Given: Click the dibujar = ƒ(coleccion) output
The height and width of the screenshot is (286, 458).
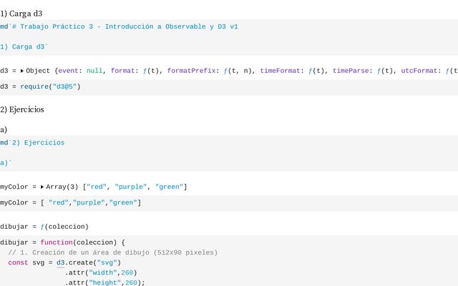Looking at the screenshot, I should point(44,227).
